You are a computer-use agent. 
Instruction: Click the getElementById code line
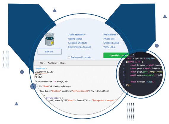tap(82, 100)
